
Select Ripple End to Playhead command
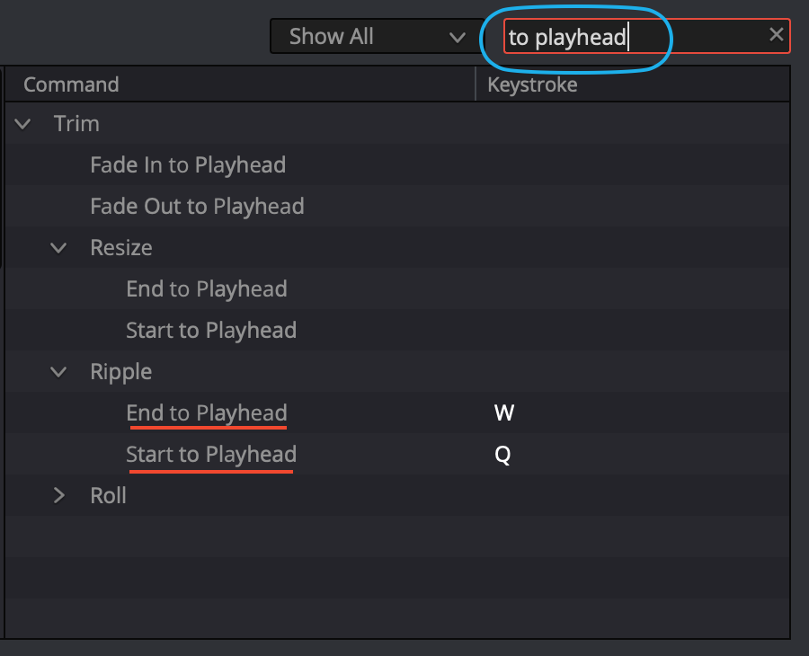coord(207,412)
